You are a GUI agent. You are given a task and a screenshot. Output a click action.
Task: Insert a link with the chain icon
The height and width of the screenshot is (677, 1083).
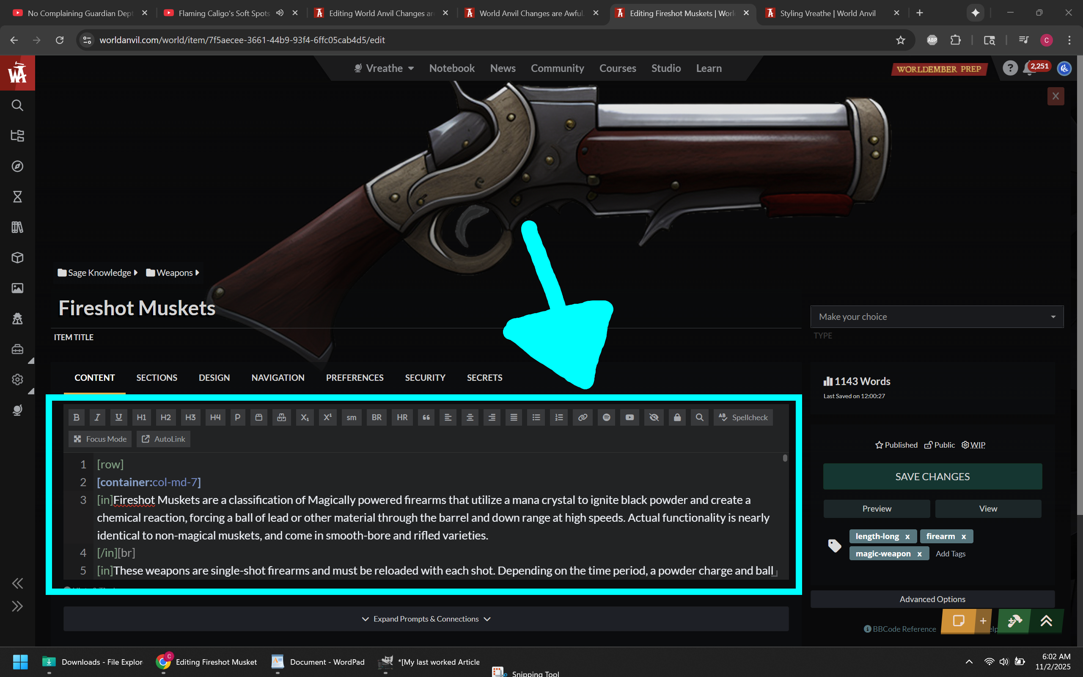click(x=582, y=417)
